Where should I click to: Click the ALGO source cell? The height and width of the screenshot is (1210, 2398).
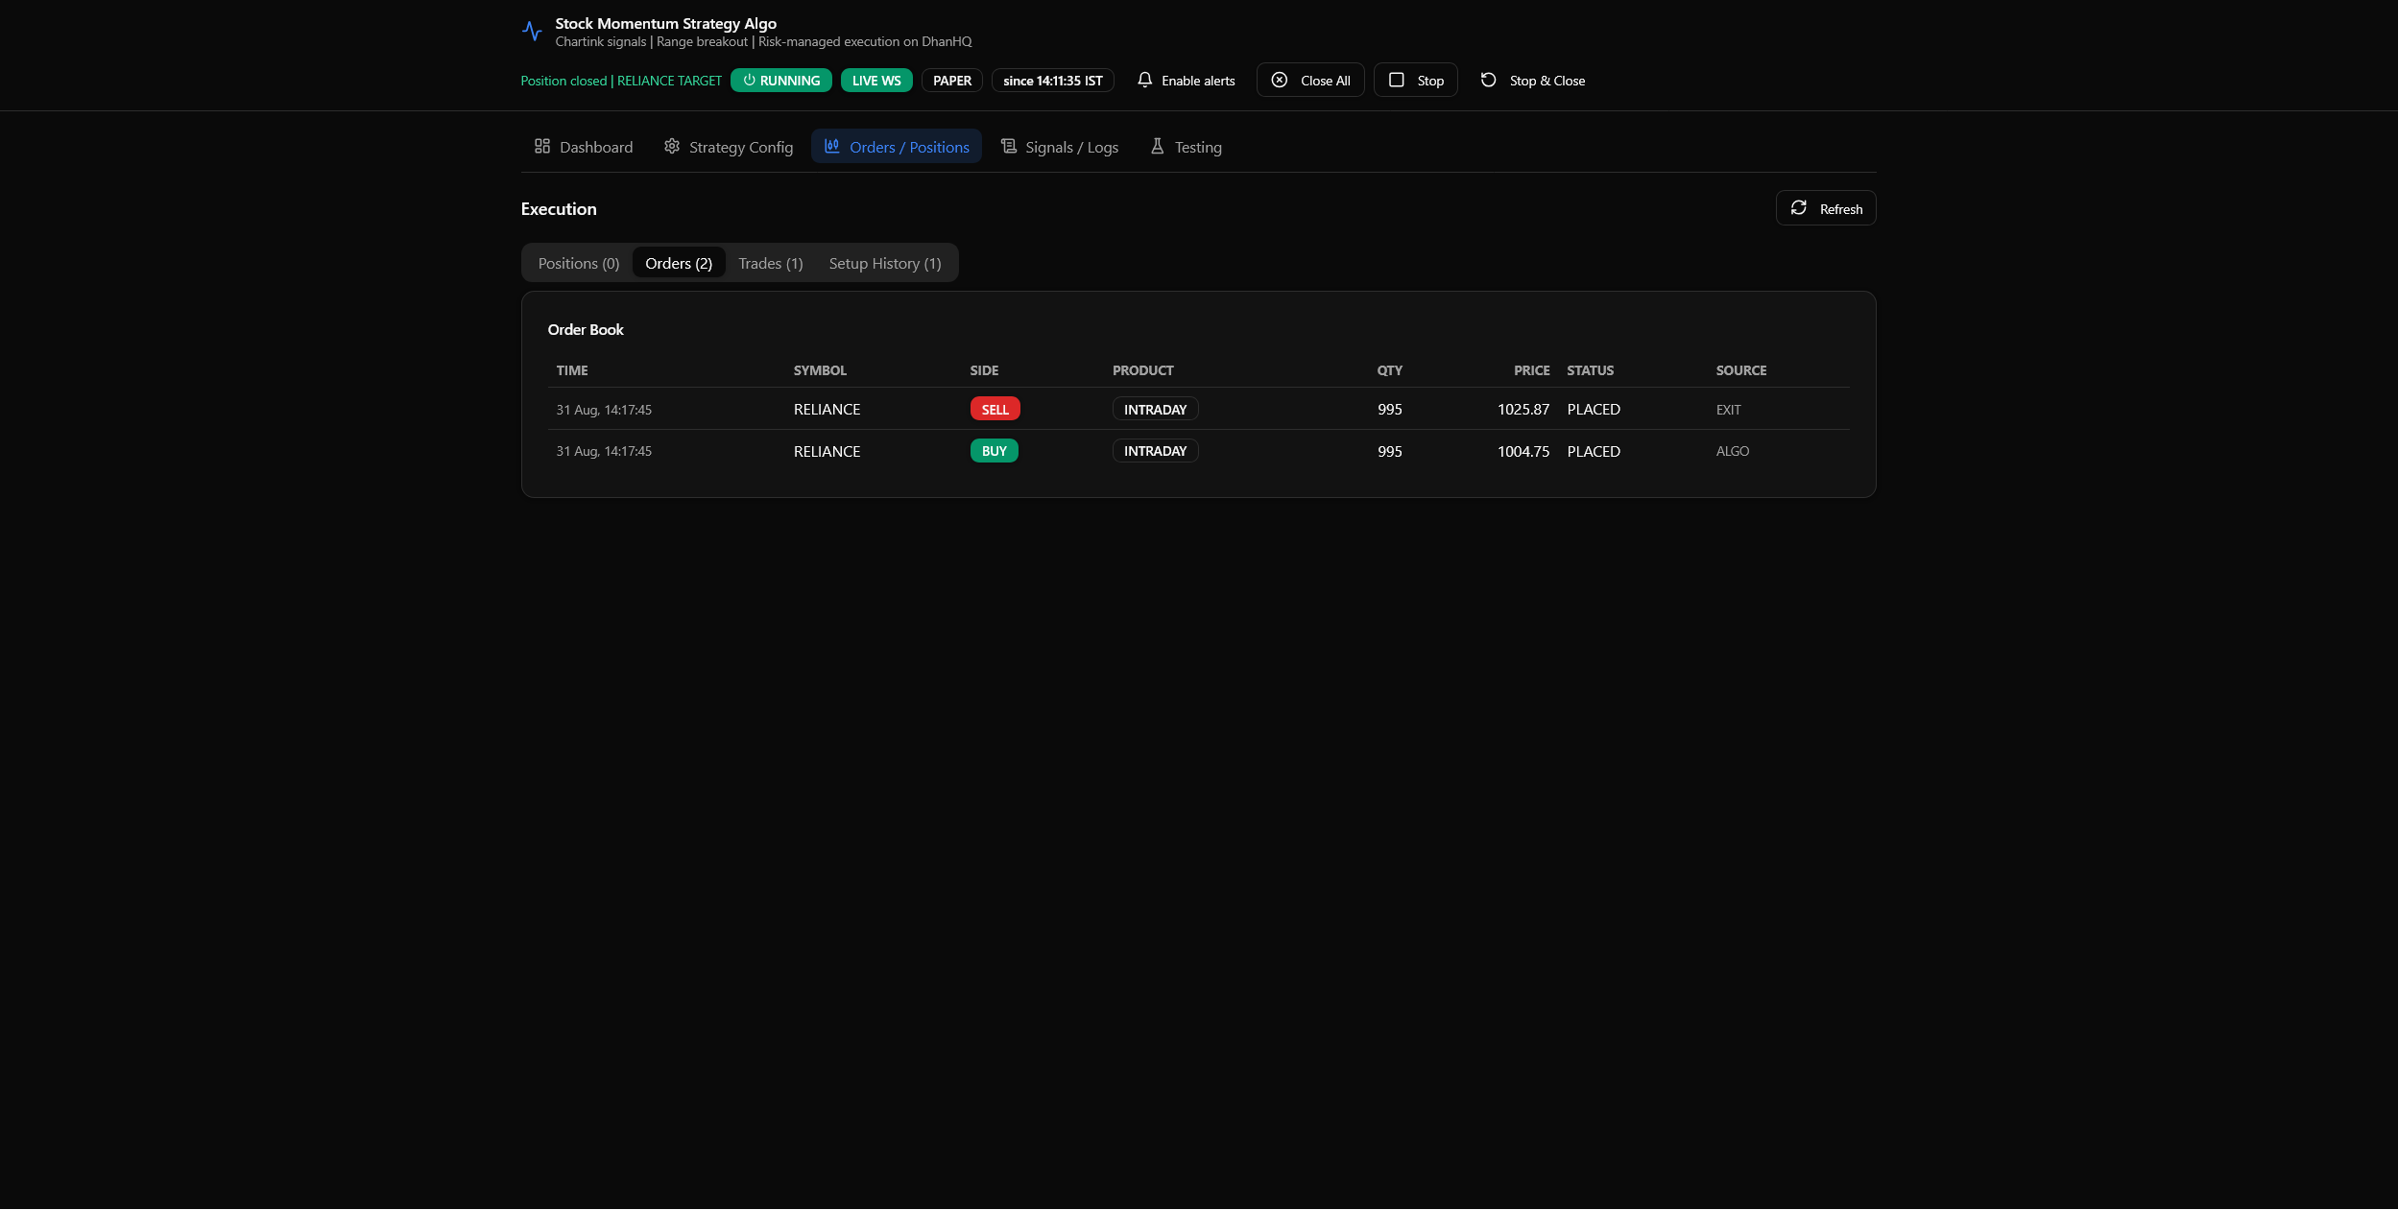[1733, 451]
